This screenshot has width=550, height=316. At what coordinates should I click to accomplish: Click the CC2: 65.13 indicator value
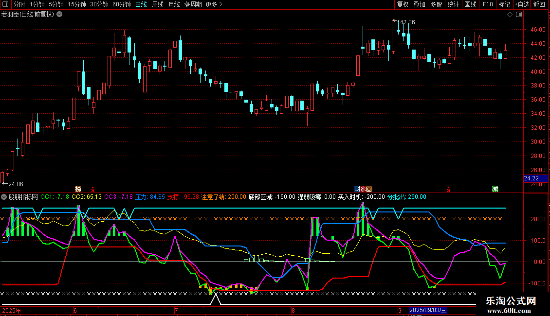pyautogui.click(x=87, y=197)
